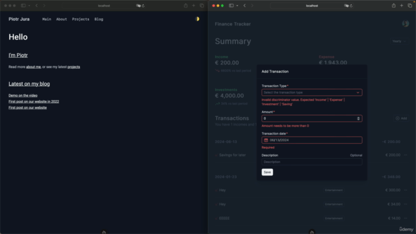
Task: Open options menu for 'Savings for later' row
Action: pos(406,155)
